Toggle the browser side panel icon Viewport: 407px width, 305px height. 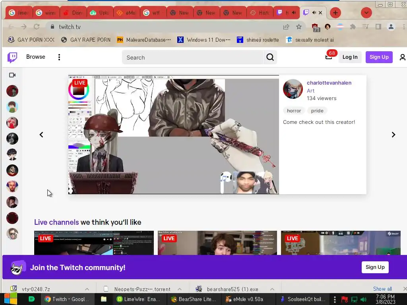(x=378, y=27)
